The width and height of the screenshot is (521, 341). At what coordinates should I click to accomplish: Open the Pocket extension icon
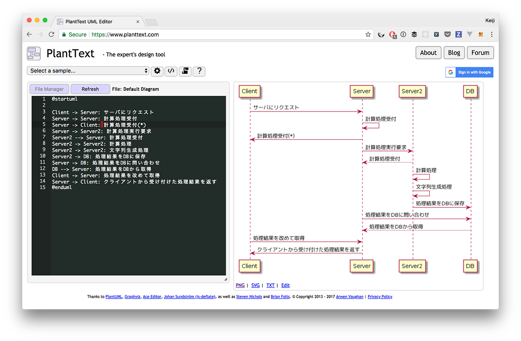click(x=447, y=34)
